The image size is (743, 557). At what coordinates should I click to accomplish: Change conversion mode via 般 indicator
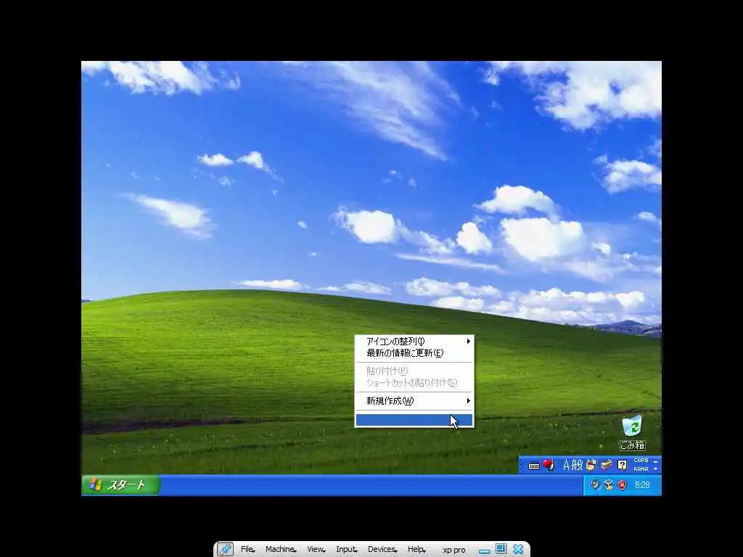577,465
